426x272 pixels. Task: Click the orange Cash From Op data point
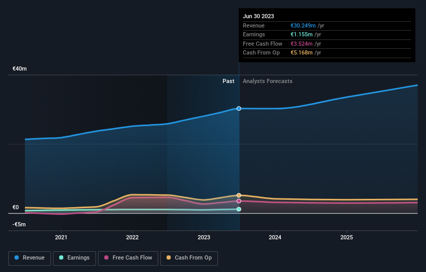coord(239,195)
